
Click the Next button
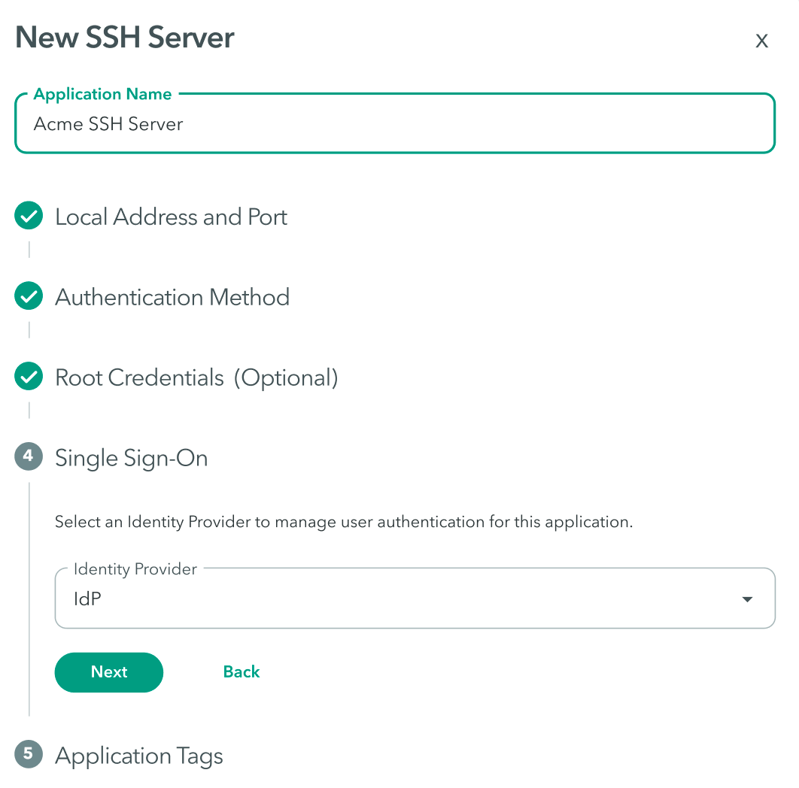[109, 672]
